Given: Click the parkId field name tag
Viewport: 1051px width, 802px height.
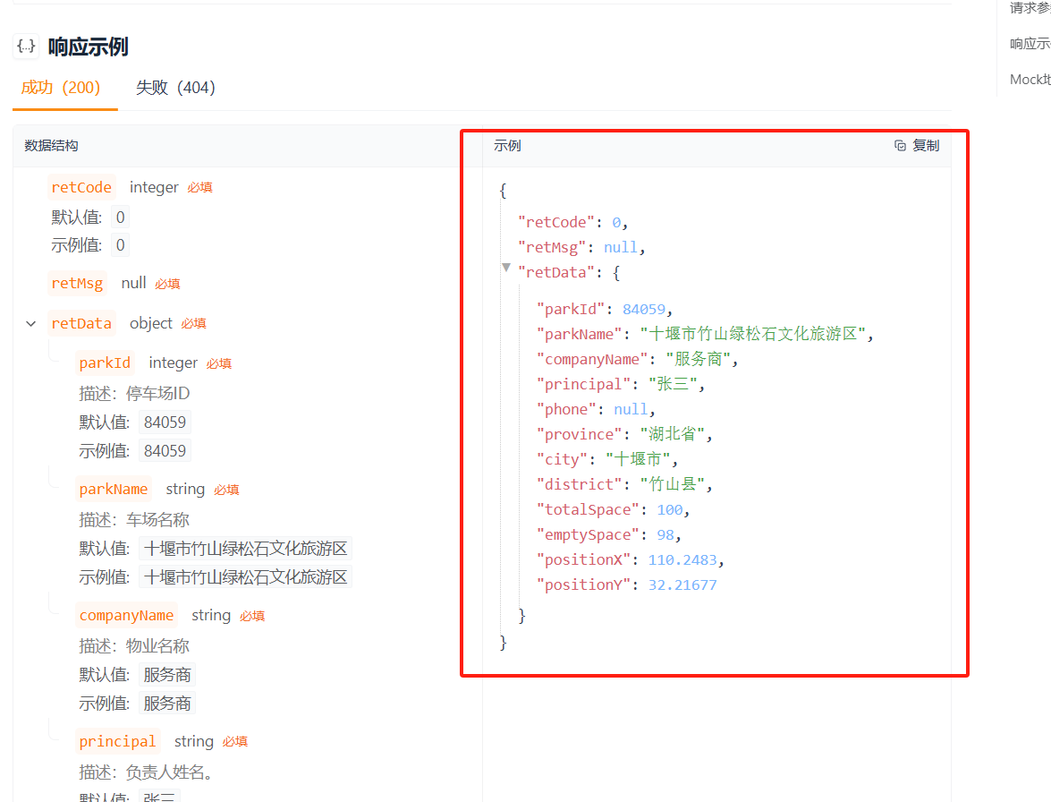Looking at the screenshot, I should [105, 363].
